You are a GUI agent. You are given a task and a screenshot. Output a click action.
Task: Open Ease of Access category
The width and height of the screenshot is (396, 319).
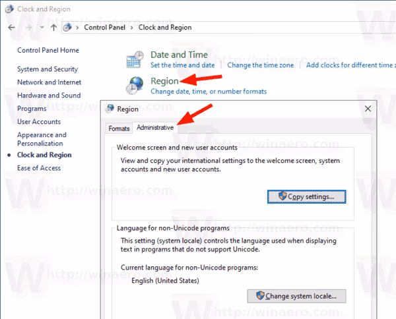pyautogui.click(x=39, y=168)
